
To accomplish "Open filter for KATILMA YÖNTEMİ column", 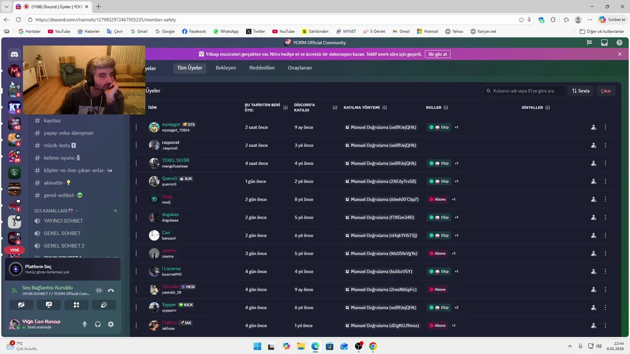I will [384, 107].
